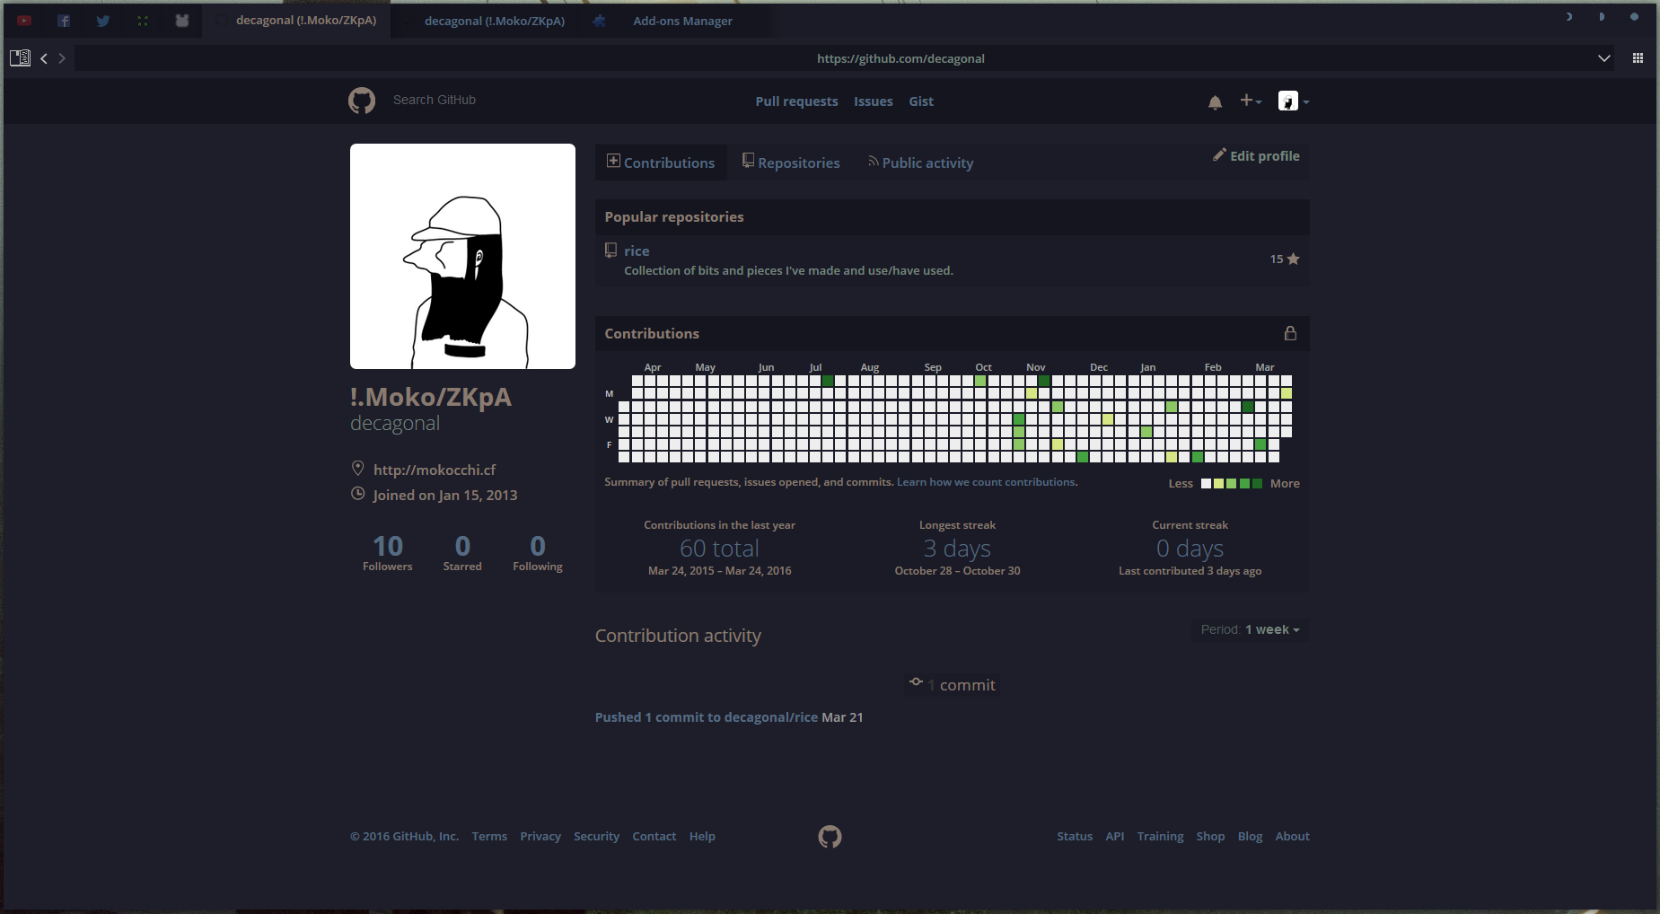
Task: Switch to Add-ons Manager tab
Action: click(674, 21)
